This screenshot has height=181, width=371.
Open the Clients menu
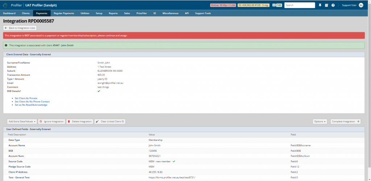coord(26,13)
